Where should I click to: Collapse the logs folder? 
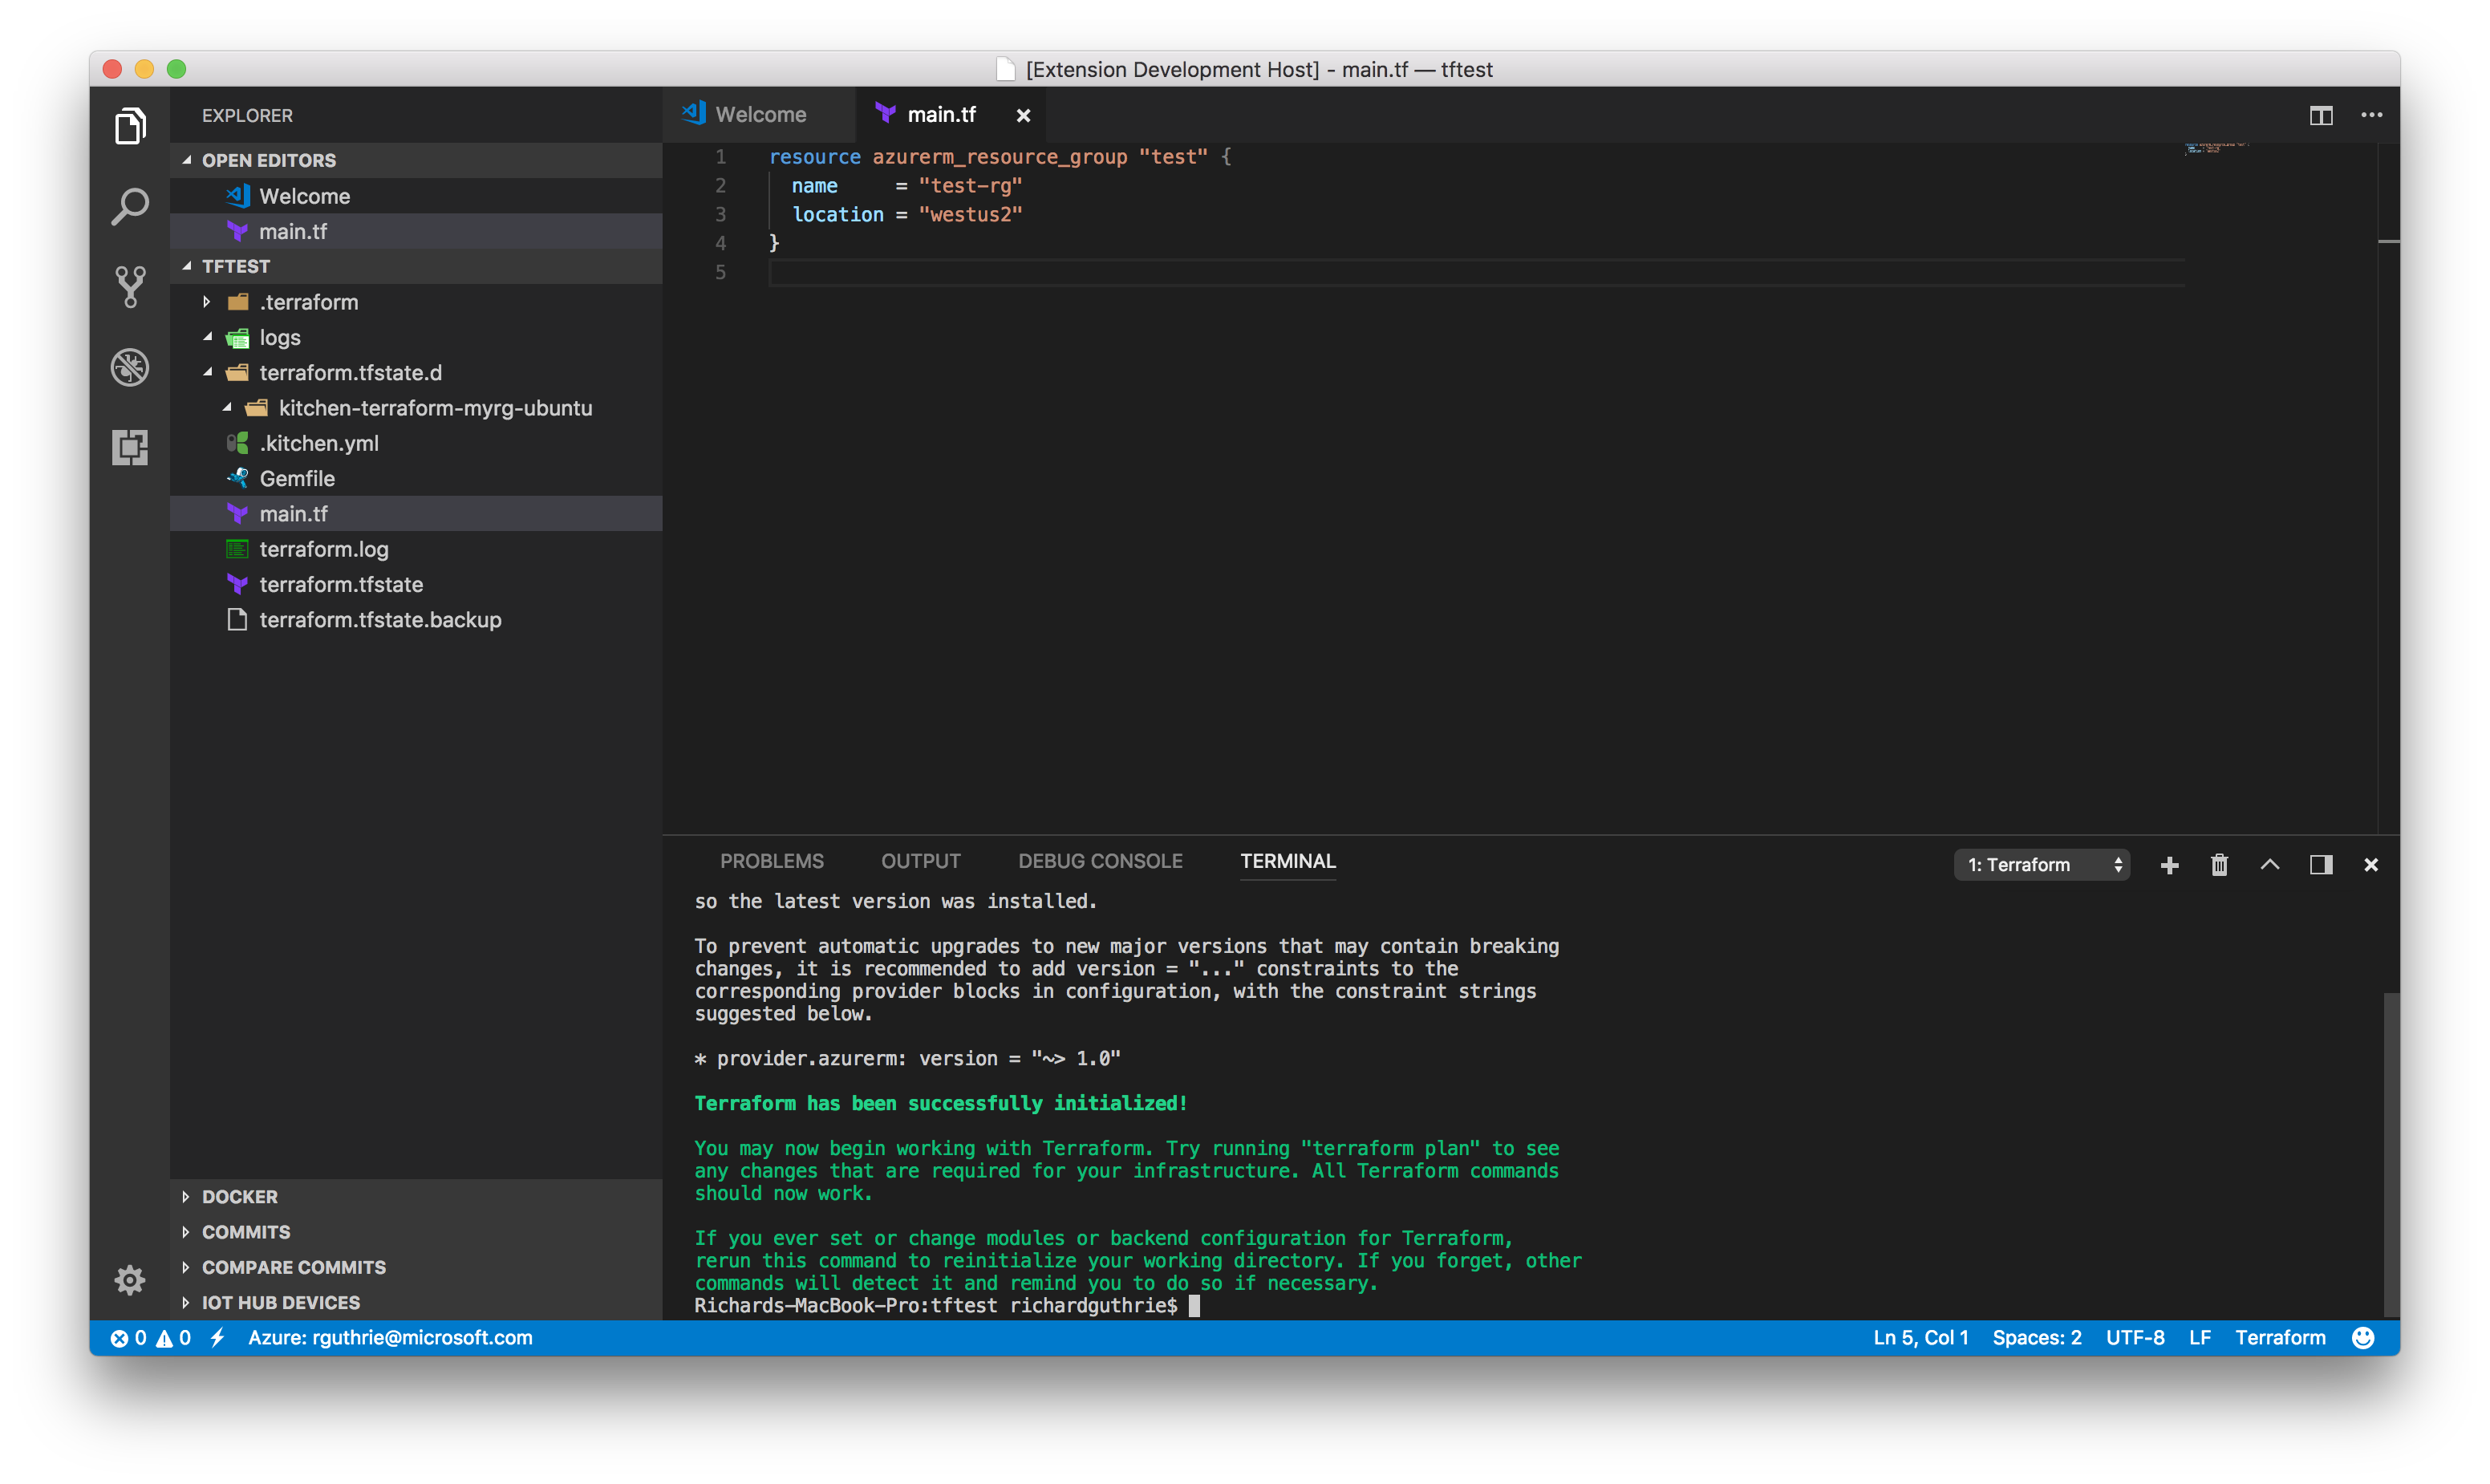tap(207, 337)
